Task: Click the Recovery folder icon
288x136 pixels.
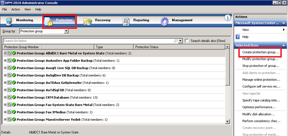Action: pos(88,21)
